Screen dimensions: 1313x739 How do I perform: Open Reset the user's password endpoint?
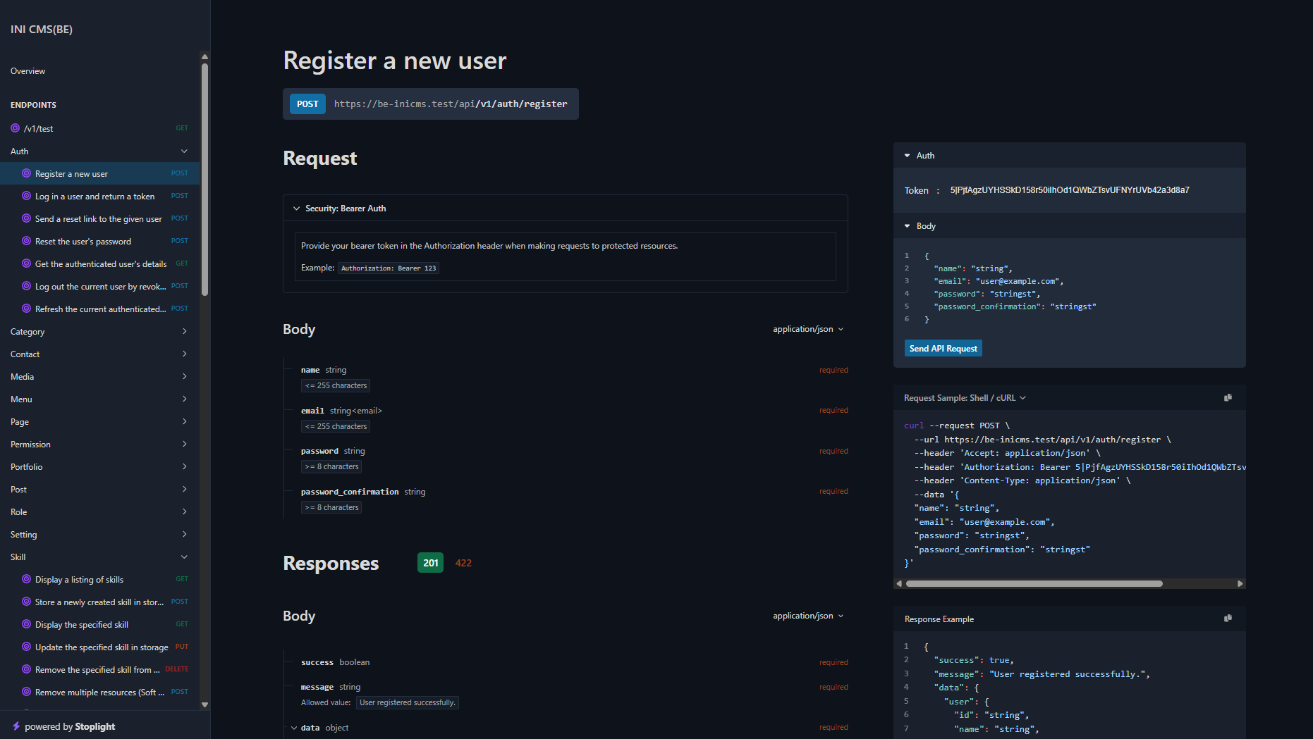coord(99,242)
